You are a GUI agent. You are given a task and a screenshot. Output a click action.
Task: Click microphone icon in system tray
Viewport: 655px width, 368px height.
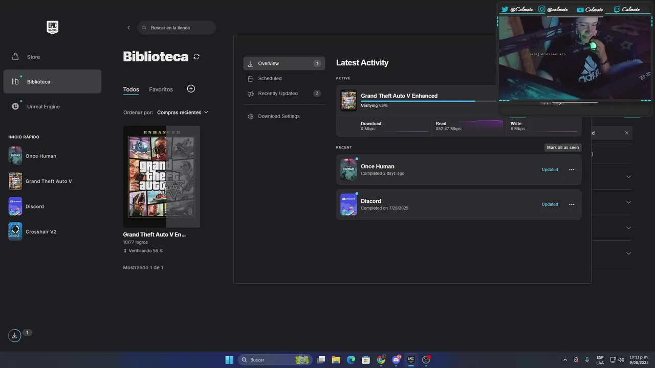coord(587,360)
